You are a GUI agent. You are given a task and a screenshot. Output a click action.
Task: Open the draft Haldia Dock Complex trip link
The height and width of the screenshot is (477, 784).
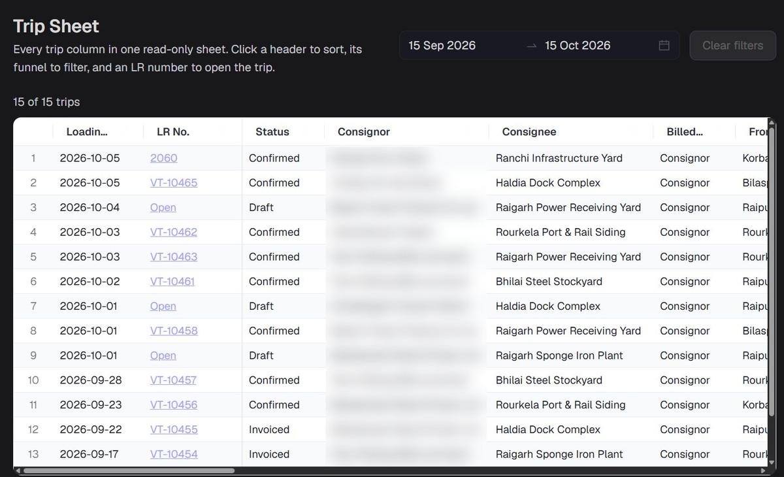(x=163, y=306)
